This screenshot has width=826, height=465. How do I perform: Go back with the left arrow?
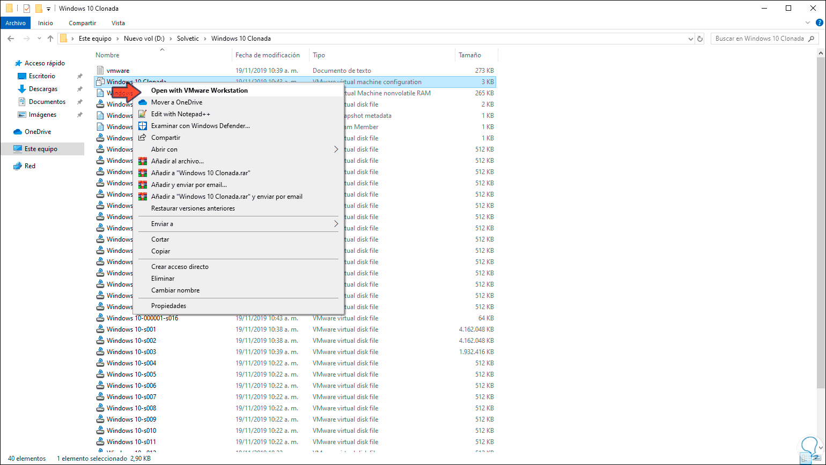coord(11,39)
